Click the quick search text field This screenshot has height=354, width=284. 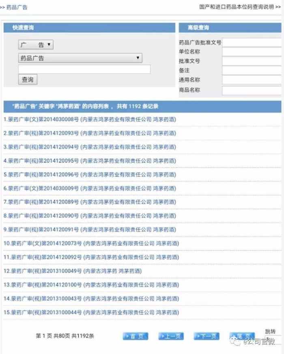click(84, 69)
